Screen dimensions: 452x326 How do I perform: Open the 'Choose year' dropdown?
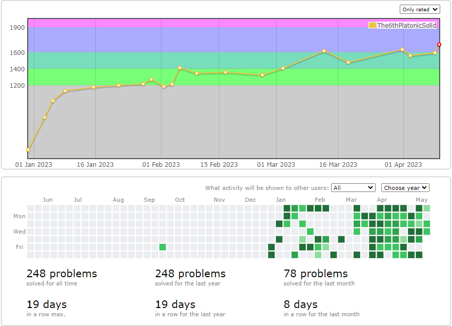coord(405,188)
